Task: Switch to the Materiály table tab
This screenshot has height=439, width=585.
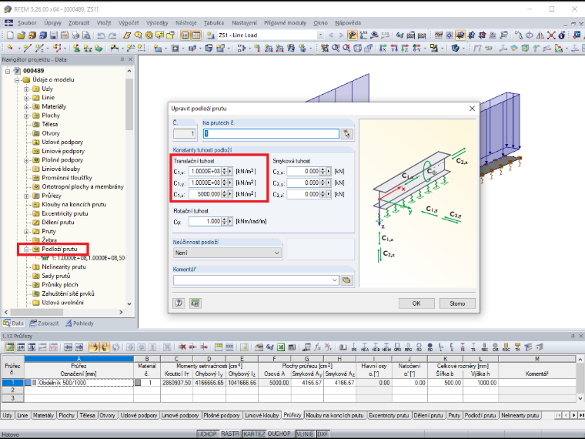Action: click(x=43, y=415)
